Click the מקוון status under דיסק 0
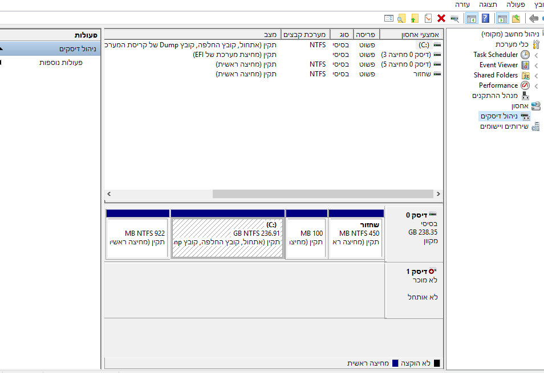 click(x=431, y=241)
